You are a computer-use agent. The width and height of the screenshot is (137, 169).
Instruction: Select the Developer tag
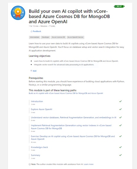click(45, 37)
